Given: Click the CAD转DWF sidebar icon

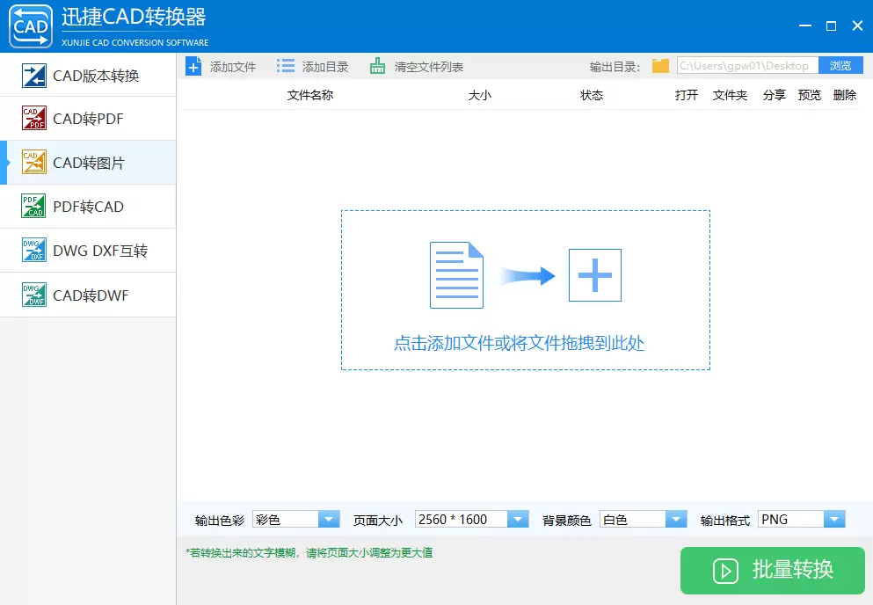Looking at the screenshot, I should [34, 295].
